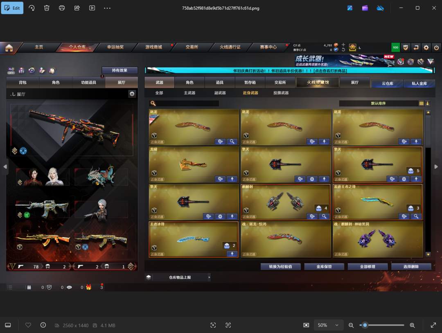Click the 全部修理 button
442x333 pixels.
coord(368,266)
